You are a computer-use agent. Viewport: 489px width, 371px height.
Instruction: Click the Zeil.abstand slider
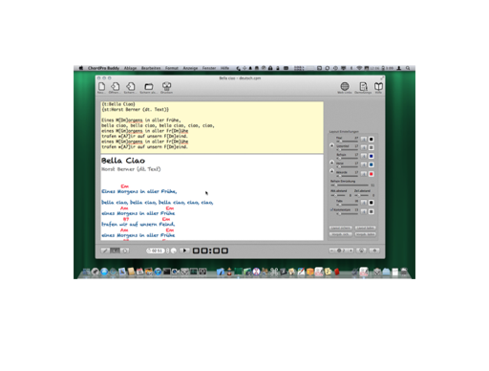click(361, 195)
